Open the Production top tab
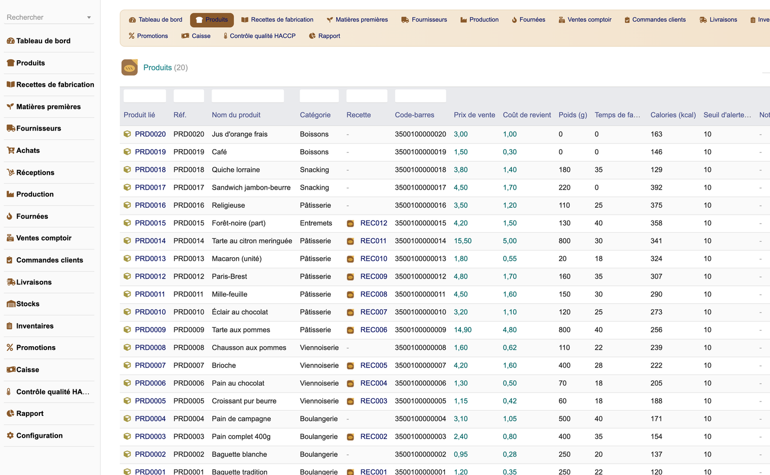The height and width of the screenshot is (475, 770). point(479,20)
